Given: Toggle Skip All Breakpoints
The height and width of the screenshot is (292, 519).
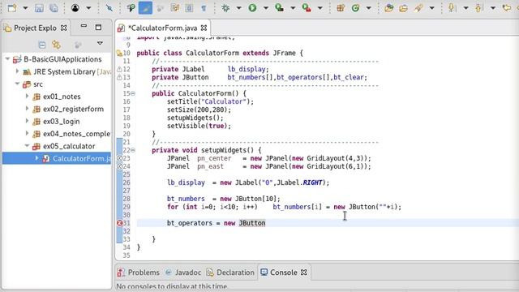Looking at the screenshot, I should coord(109,8).
